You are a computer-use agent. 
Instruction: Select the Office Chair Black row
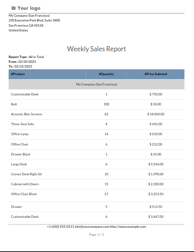(x=97, y=194)
